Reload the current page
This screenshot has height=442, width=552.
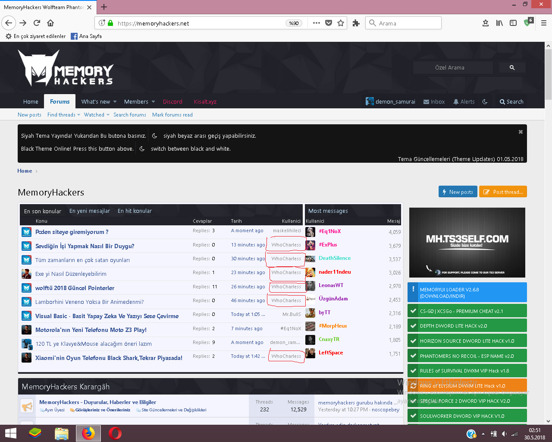[x=37, y=23]
